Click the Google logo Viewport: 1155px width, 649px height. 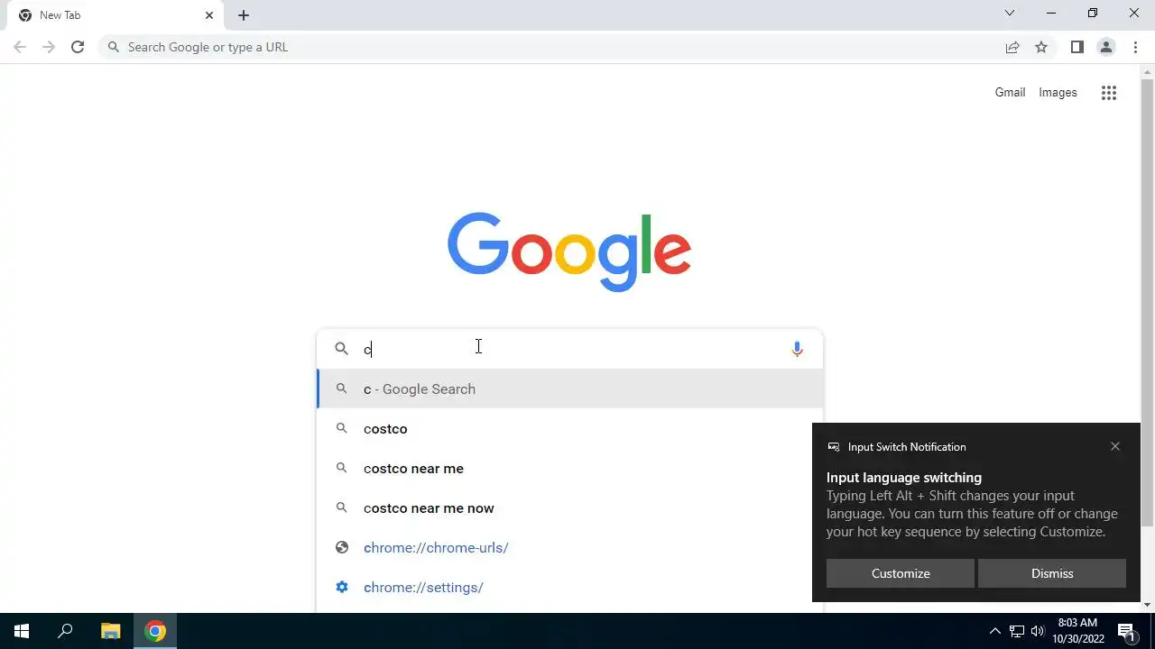click(x=569, y=251)
